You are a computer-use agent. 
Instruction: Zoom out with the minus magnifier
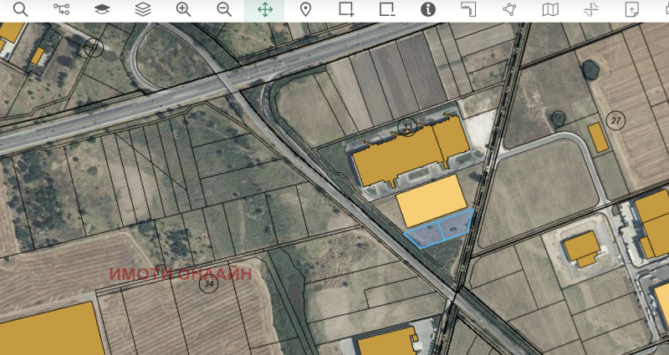click(x=224, y=9)
